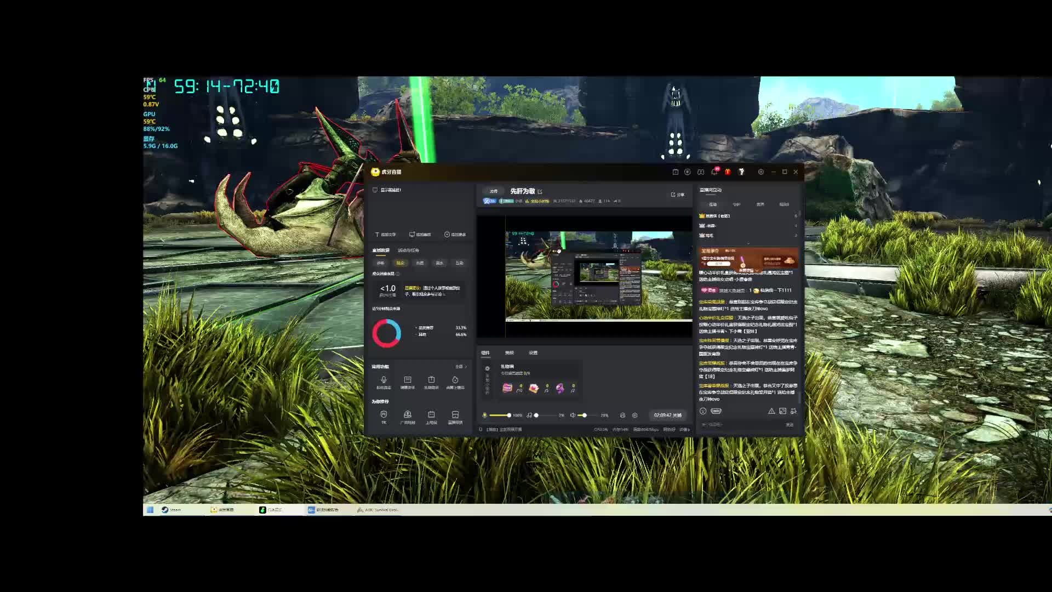Image resolution: width=1052 pixels, height=592 pixels.
Task: Expand all common functions (全部 >)
Action: click(x=461, y=367)
